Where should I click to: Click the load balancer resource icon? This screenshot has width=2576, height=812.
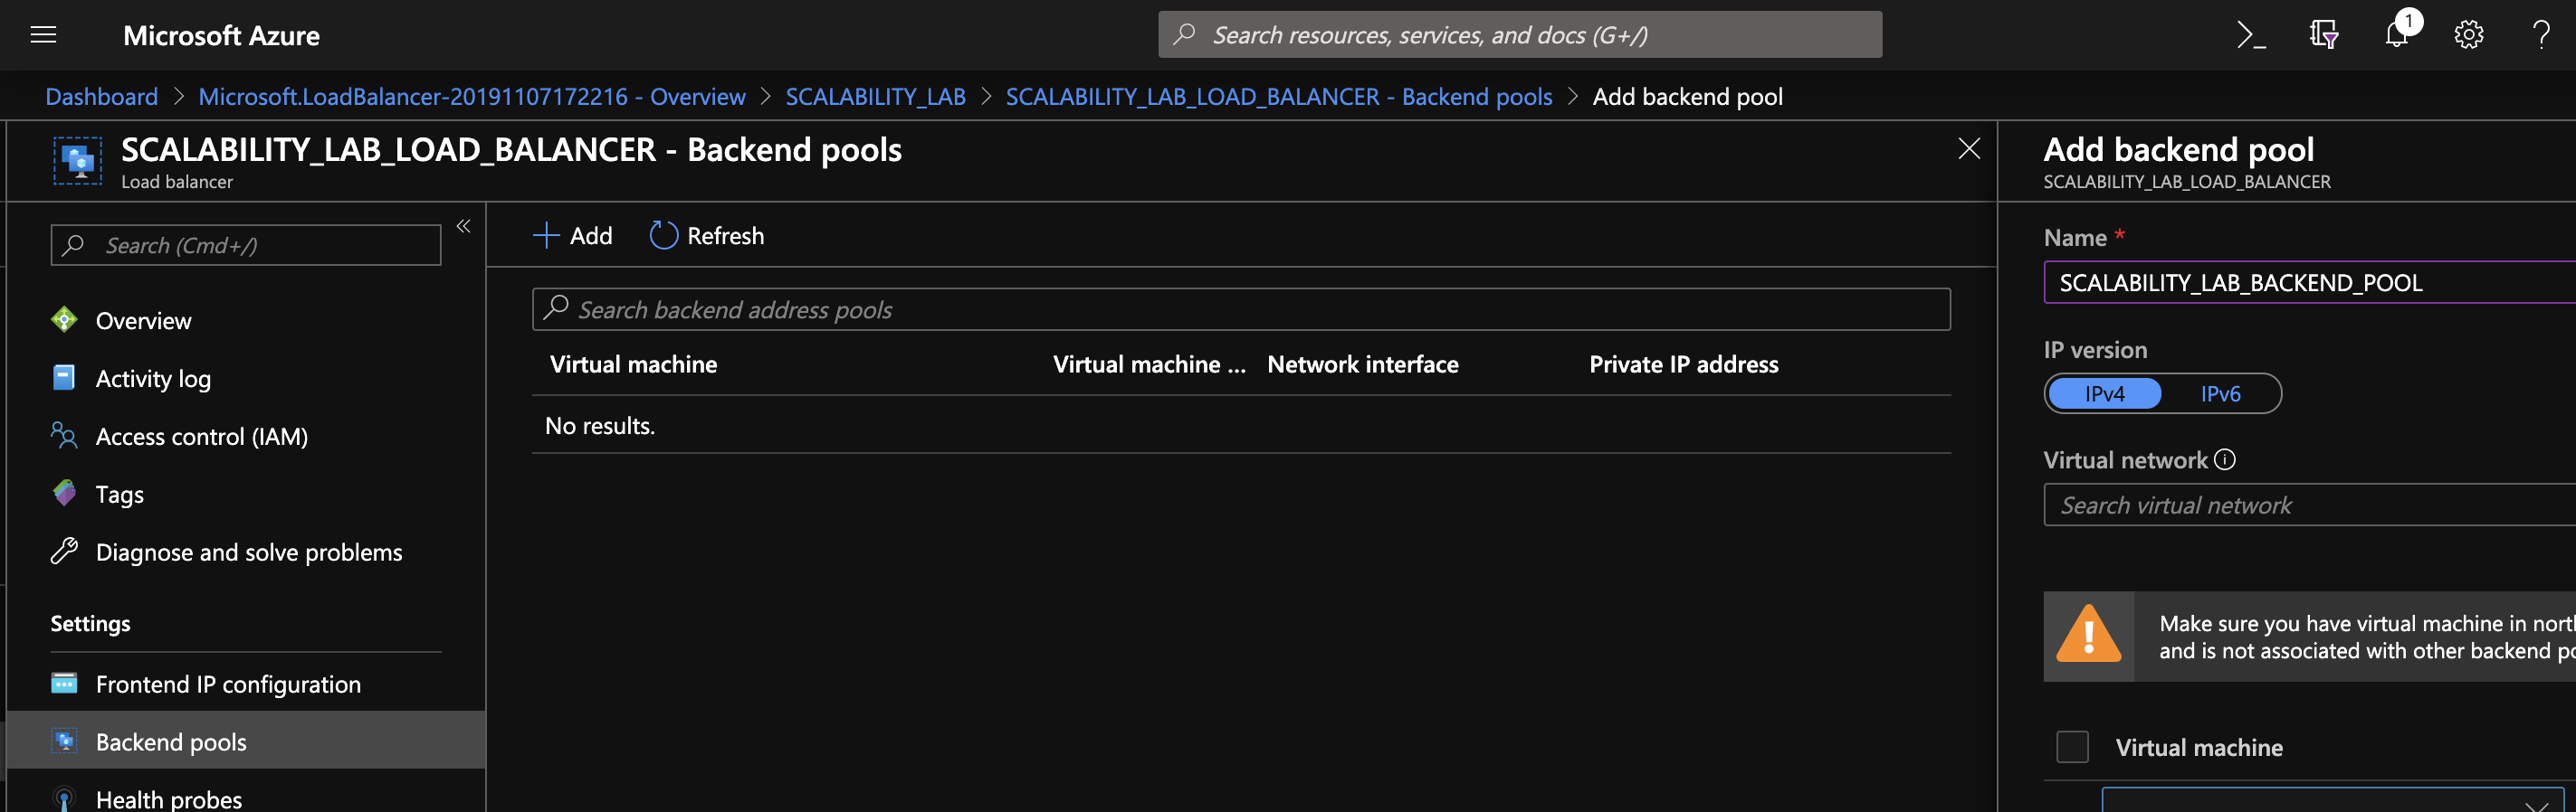[x=77, y=161]
